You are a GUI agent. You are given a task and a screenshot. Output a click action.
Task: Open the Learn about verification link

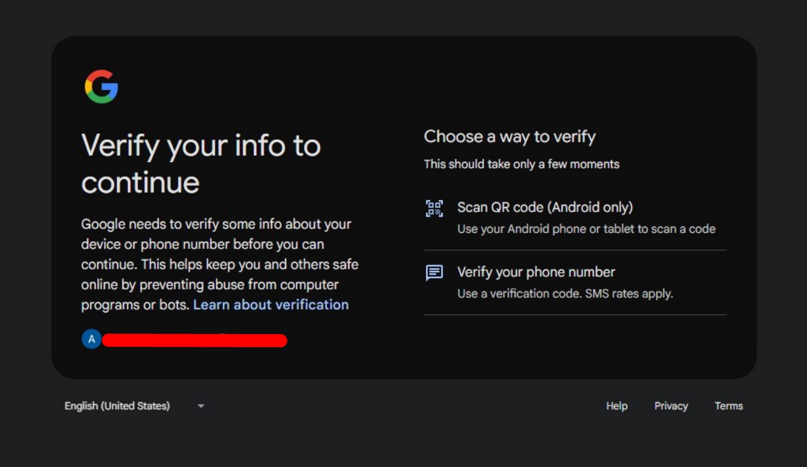pos(270,305)
